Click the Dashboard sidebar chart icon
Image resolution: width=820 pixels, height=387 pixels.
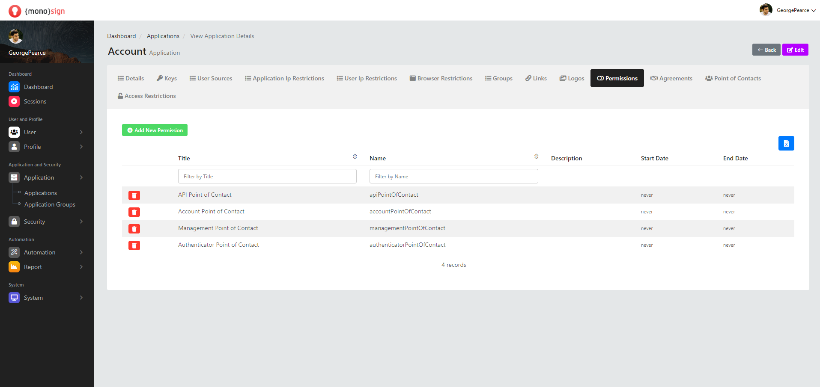tap(14, 87)
